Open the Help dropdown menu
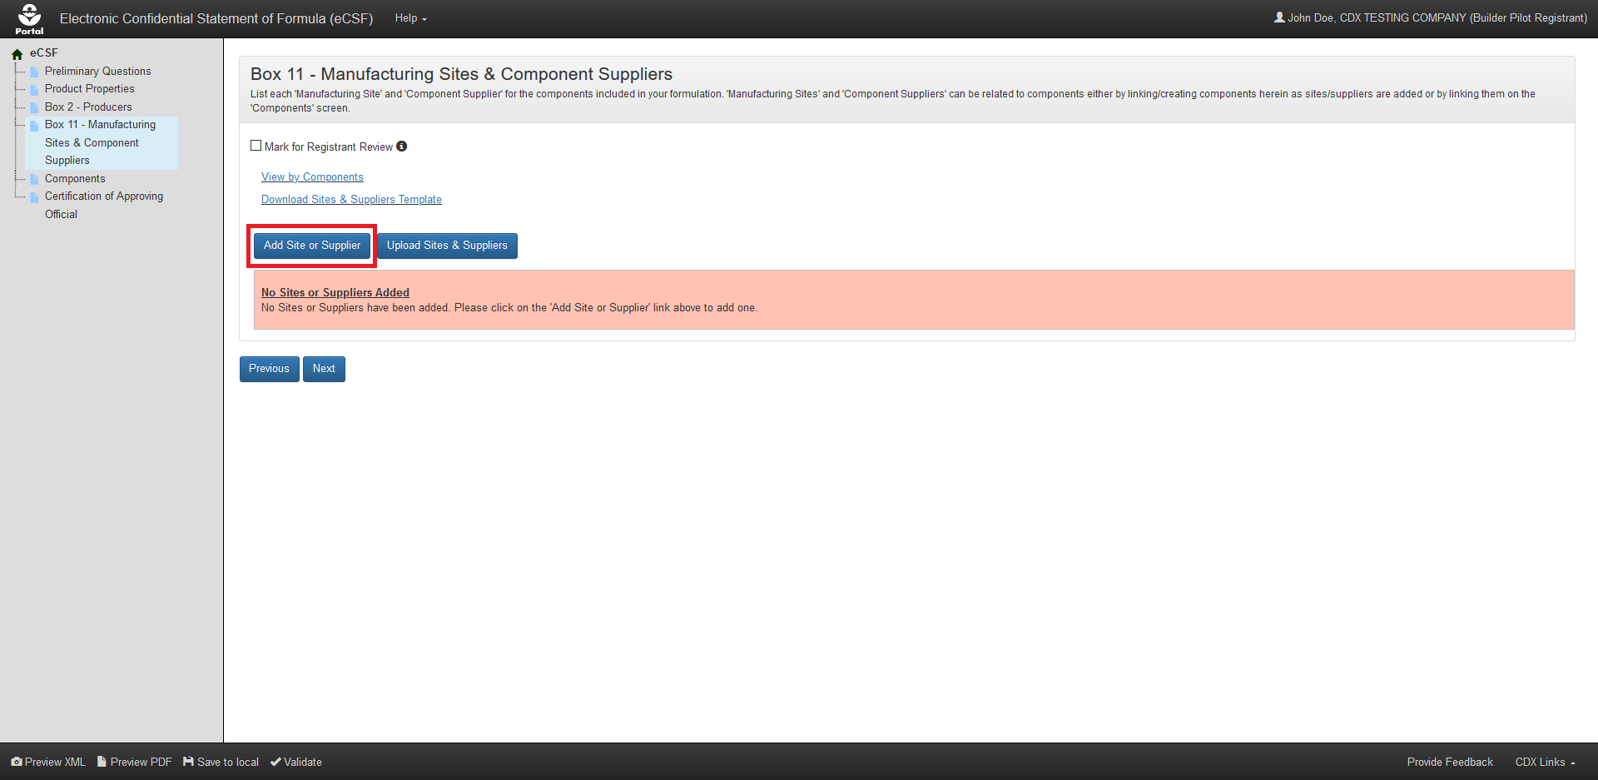Screen dimensions: 1598x780 pos(410,18)
